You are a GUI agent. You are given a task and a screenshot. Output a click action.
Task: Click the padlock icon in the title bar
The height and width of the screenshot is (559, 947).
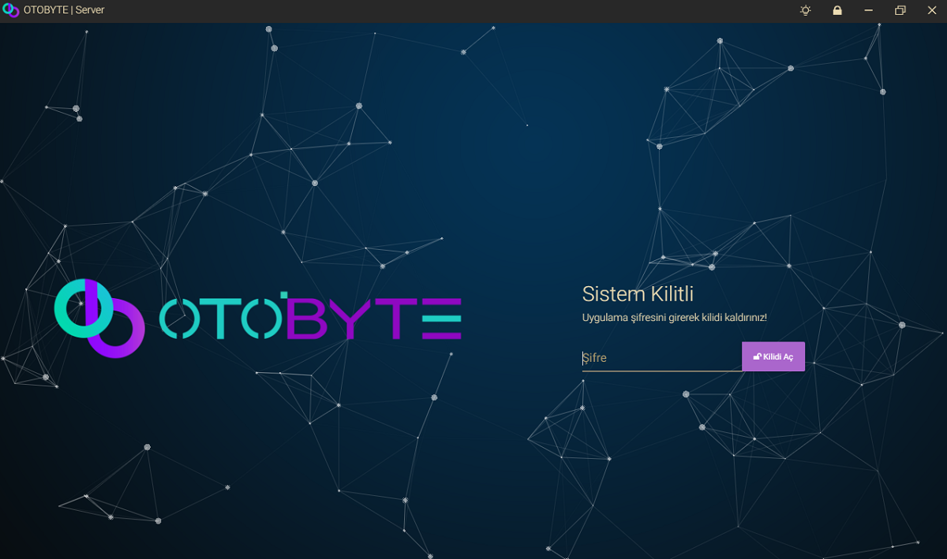point(837,10)
